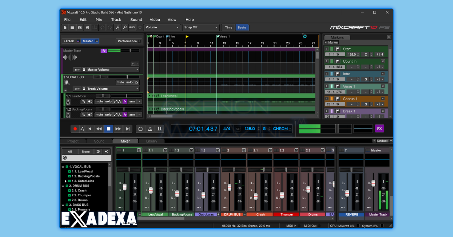This screenshot has height=237, width=453.
Task: Open the automation icon on BackingVocals track
Action: 118,114
